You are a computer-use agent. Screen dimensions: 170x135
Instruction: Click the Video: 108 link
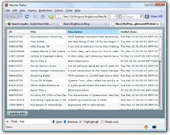[x=156, y=16]
